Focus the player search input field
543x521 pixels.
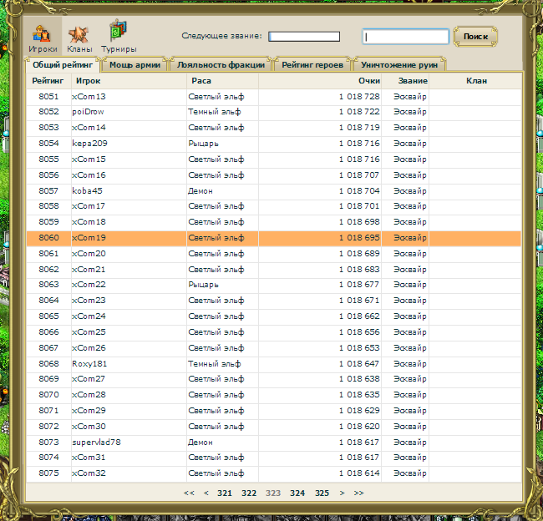point(405,37)
